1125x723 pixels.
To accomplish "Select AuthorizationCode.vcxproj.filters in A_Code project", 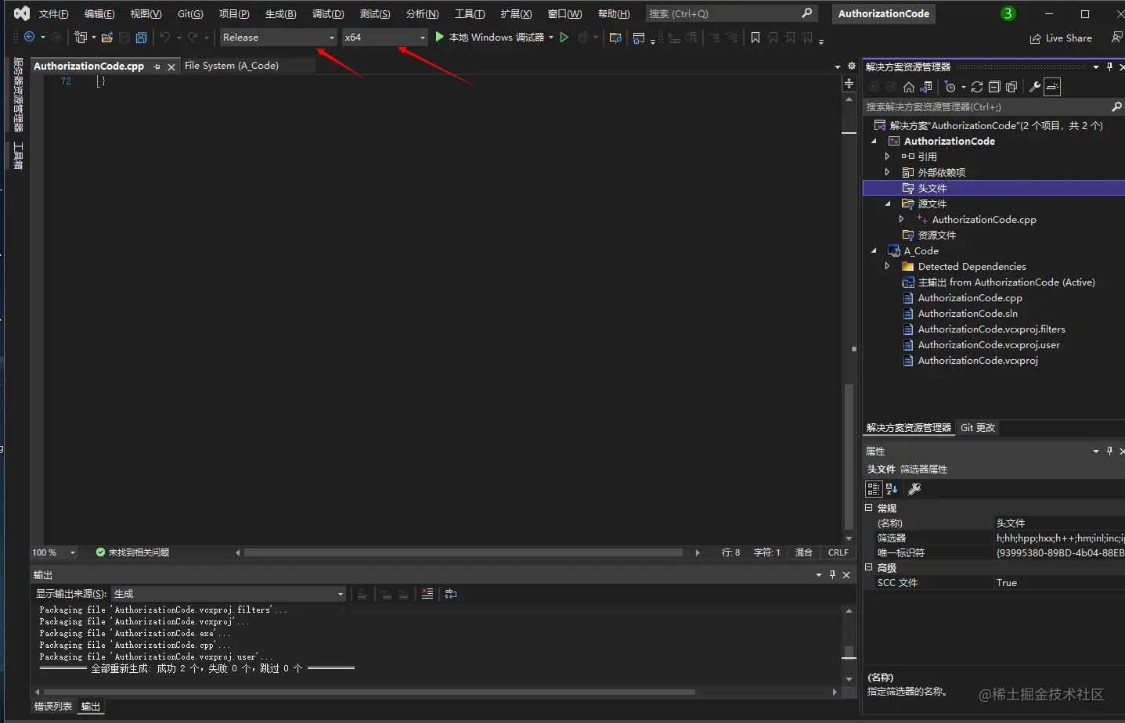I will (x=991, y=329).
